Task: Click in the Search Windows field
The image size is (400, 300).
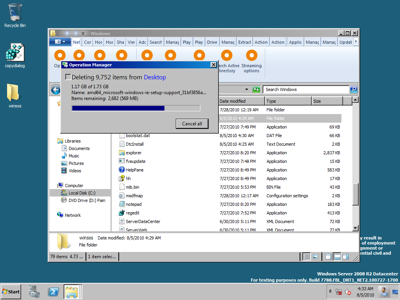Action: [306, 89]
